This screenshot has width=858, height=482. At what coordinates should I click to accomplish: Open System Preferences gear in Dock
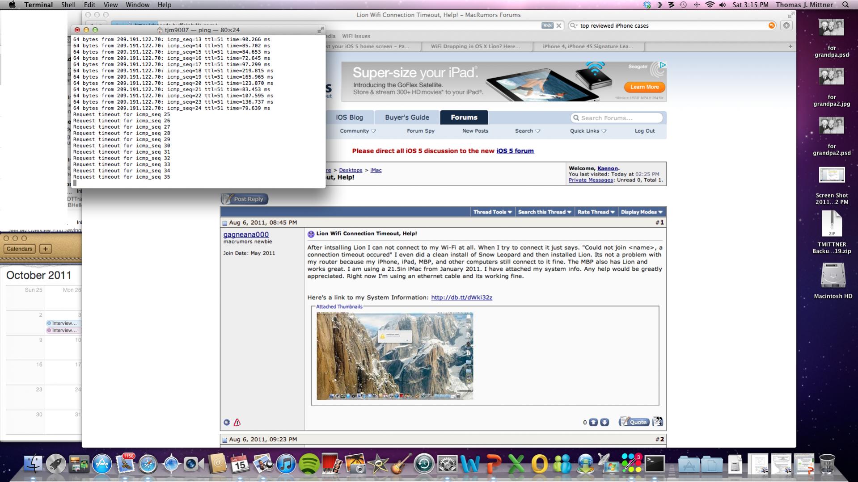[x=447, y=464]
